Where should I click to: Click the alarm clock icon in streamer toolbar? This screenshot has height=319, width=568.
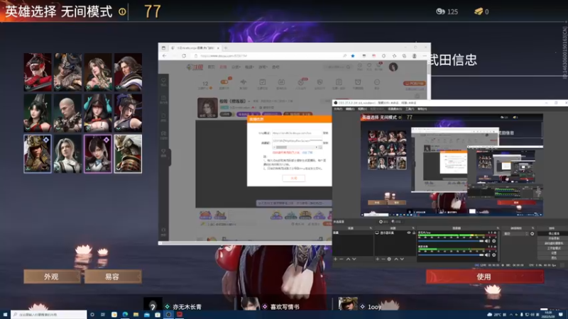click(x=358, y=82)
